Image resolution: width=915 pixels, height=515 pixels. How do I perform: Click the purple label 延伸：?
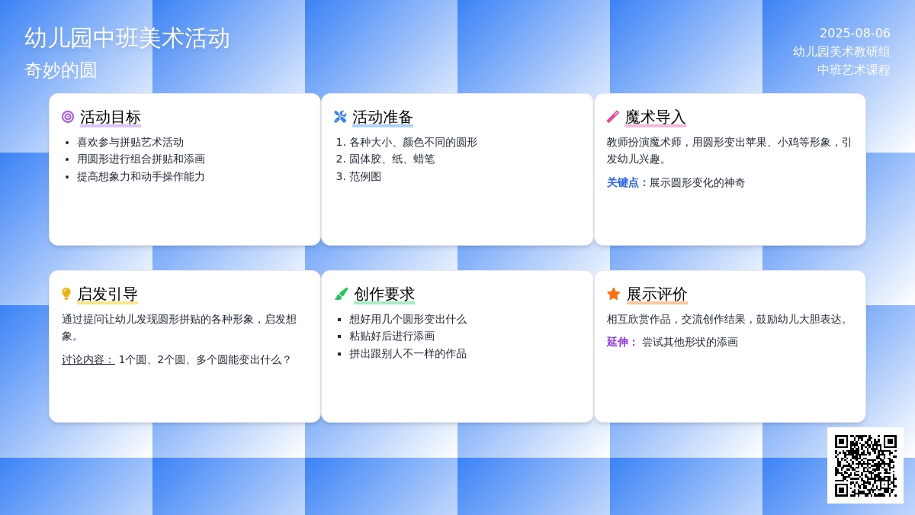pyautogui.click(x=623, y=342)
